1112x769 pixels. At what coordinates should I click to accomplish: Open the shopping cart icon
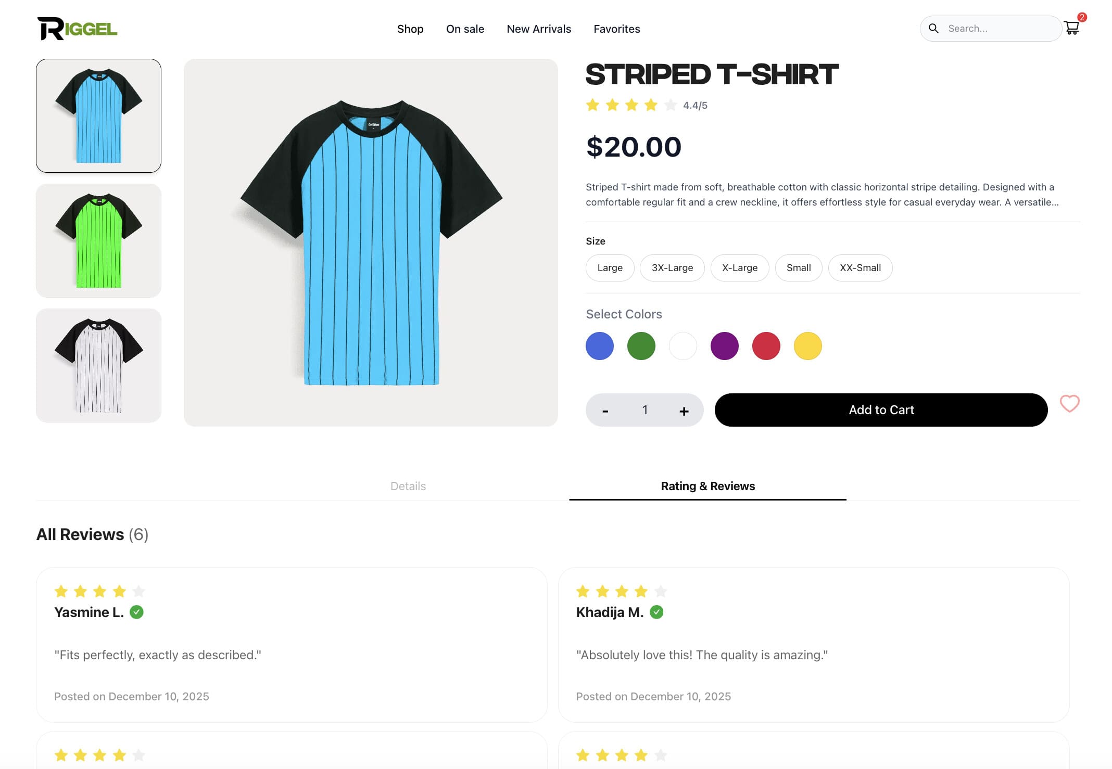pyautogui.click(x=1072, y=29)
